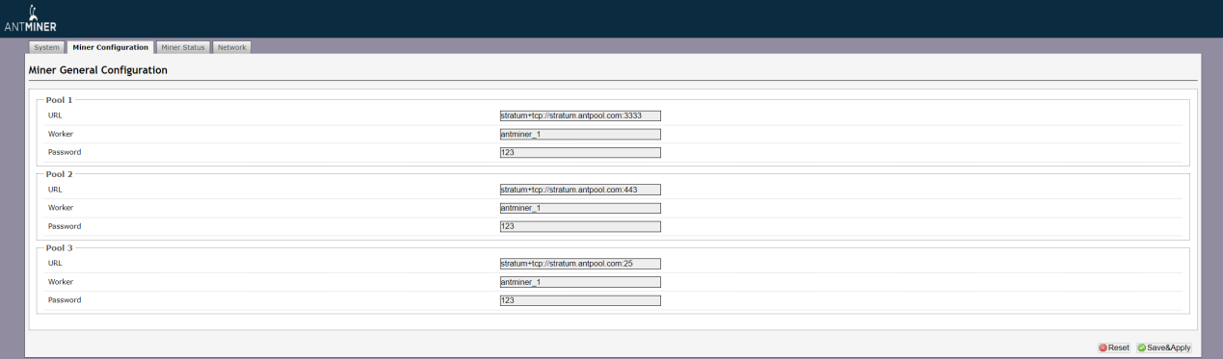
Task: Open the System tab
Action: pos(47,47)
